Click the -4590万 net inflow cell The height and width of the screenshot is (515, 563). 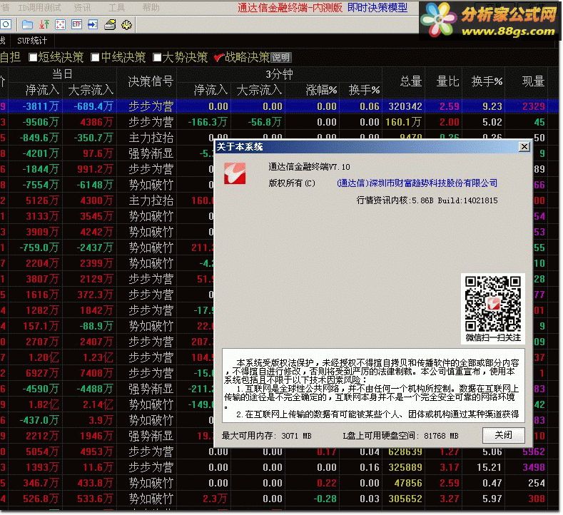click(x=39, y=389)
